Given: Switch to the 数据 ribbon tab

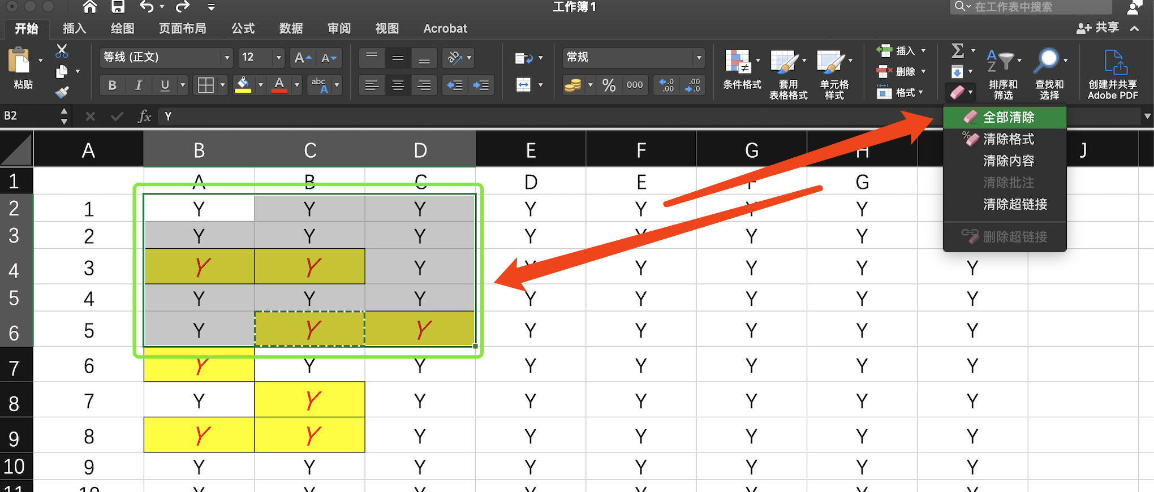Looking at the screenshot, I should click(291, 28).
